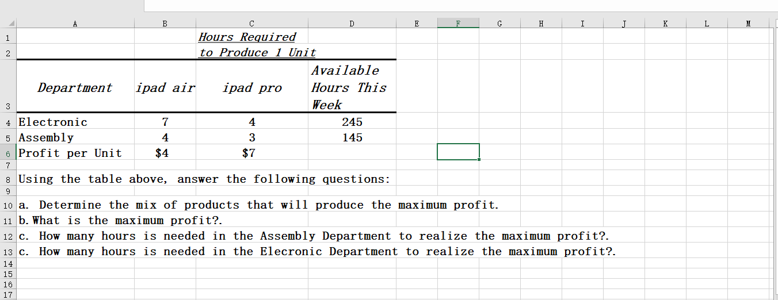Click the Assembly Department hours question
The width and height of the screenshot is (778, 300).
[314, 236]
